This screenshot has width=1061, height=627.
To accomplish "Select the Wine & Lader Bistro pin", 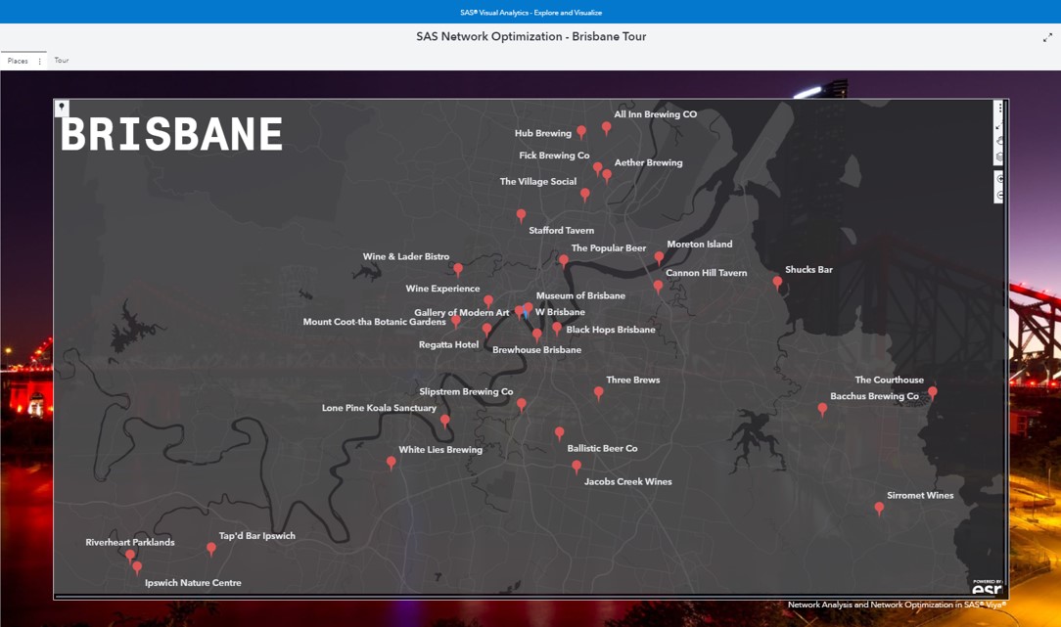I will coord(458,270).
